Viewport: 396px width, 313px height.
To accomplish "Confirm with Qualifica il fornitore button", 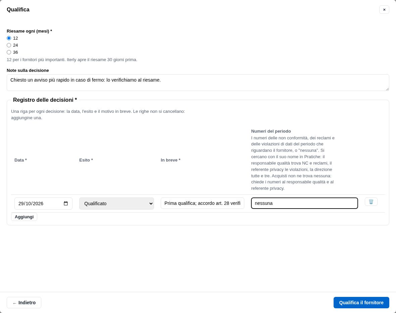I will tap(361, 303).
